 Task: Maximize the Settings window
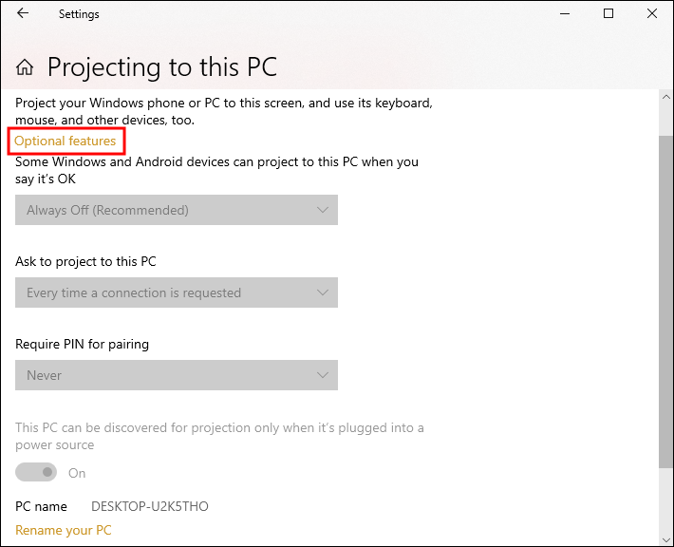click(608, 14)
